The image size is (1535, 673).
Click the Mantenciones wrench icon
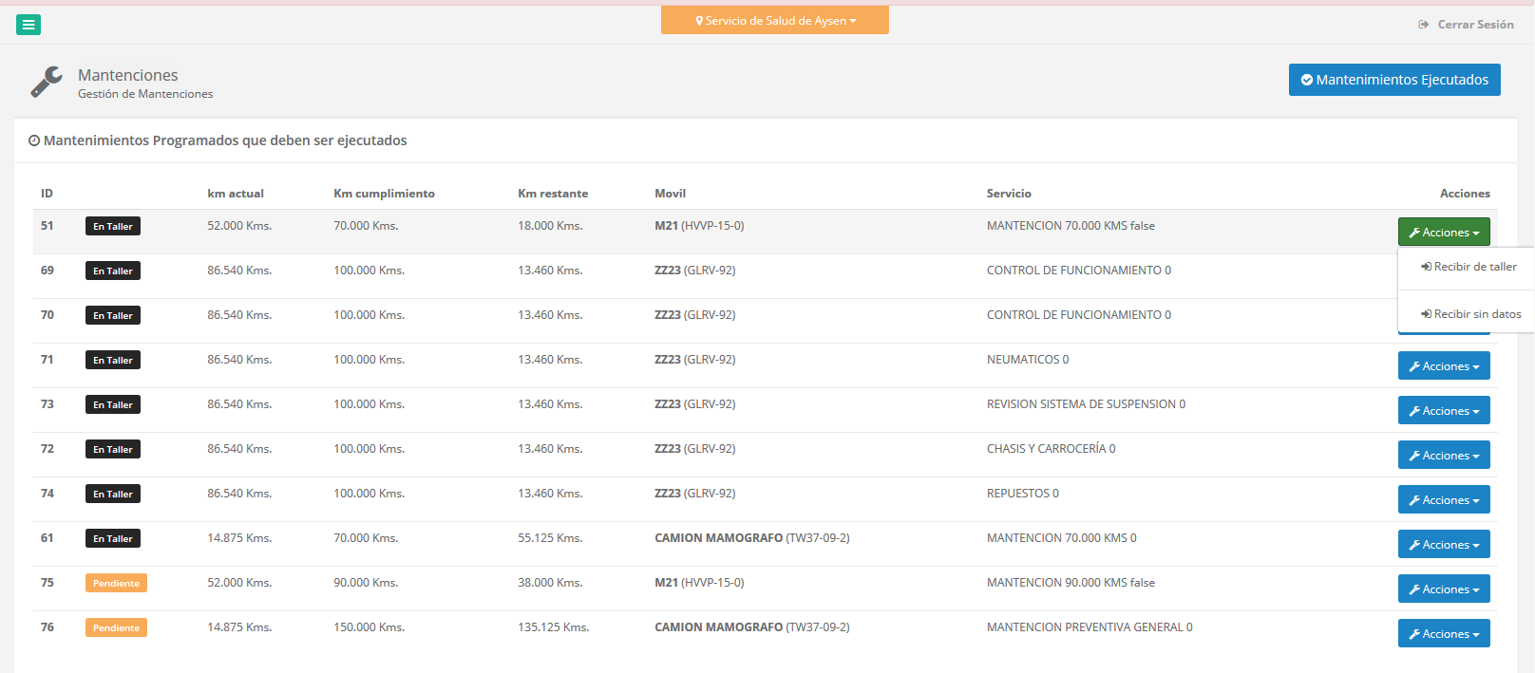pyautogui.click(x=47, y=82)
